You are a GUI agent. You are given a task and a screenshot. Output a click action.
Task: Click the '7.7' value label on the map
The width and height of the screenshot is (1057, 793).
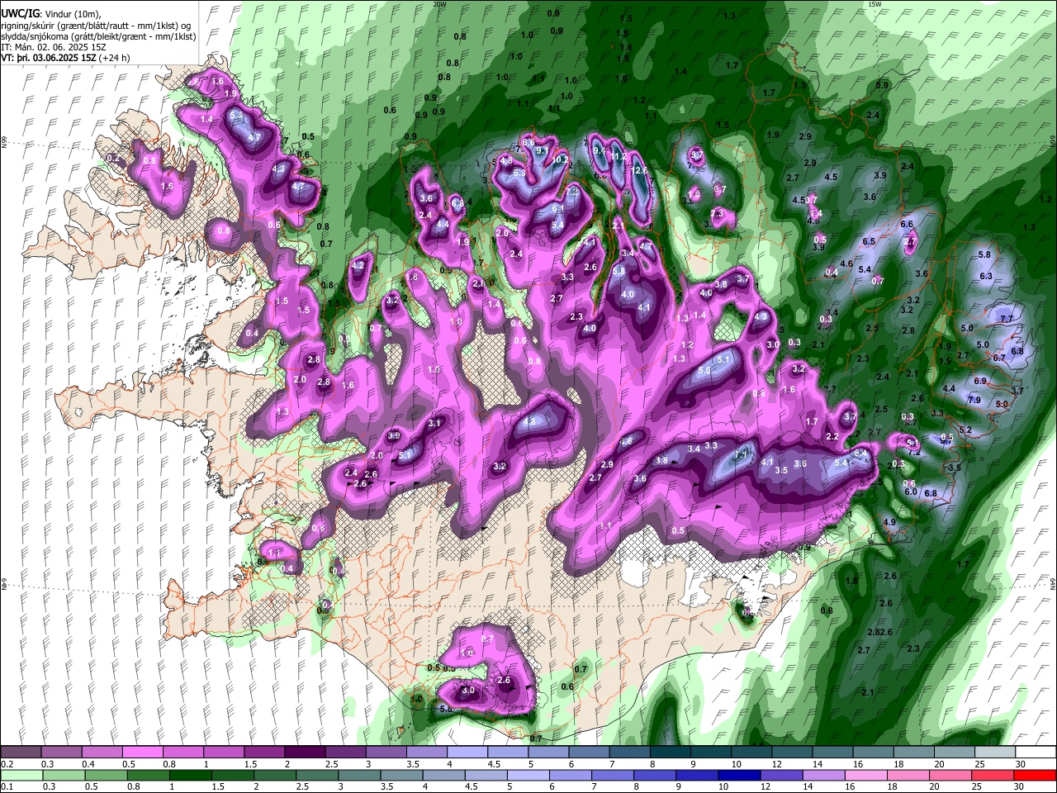point(1007,319)
